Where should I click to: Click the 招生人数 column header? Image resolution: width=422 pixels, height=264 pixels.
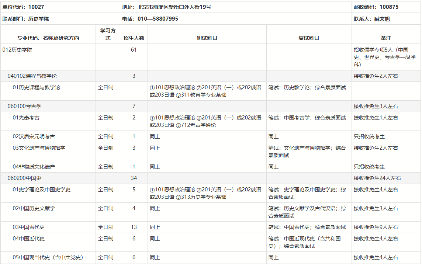[x=134, y=38]
